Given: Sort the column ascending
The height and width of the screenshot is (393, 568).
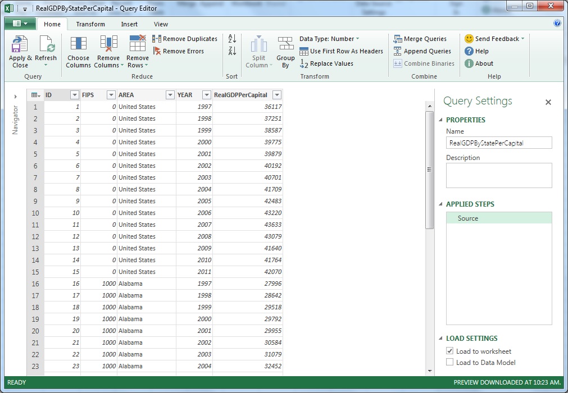Looking at the screenshot, I should point(231,38).
